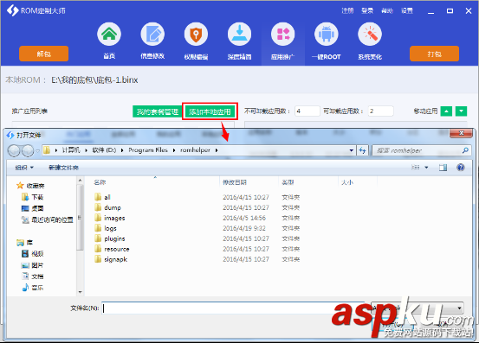Open the 应用推广 app promotion icon
Image resolution: width=479 pixels, height=343 pixels.
(x=283, y=34)
